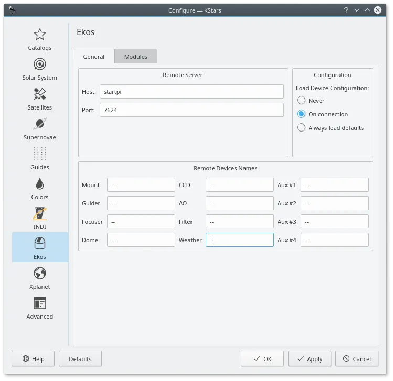The height and width of the screenshot is (381, 393).
Task: Click the Guider device name field
Action: click(141, 203)
